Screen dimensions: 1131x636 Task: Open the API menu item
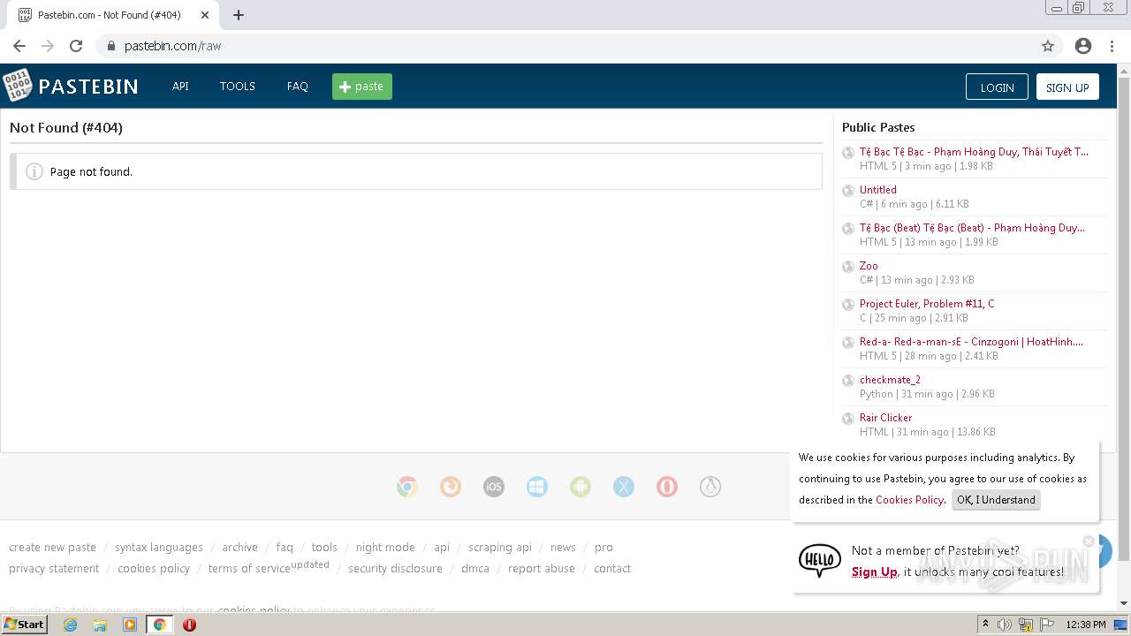coord(180,87)
